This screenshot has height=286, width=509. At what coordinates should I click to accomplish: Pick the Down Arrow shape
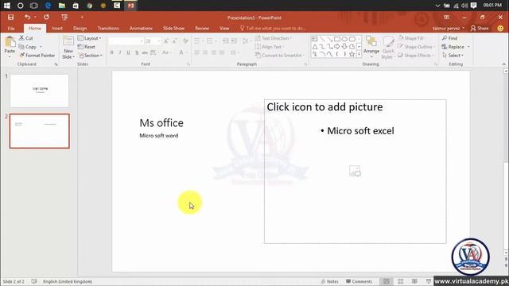(344, 47)
